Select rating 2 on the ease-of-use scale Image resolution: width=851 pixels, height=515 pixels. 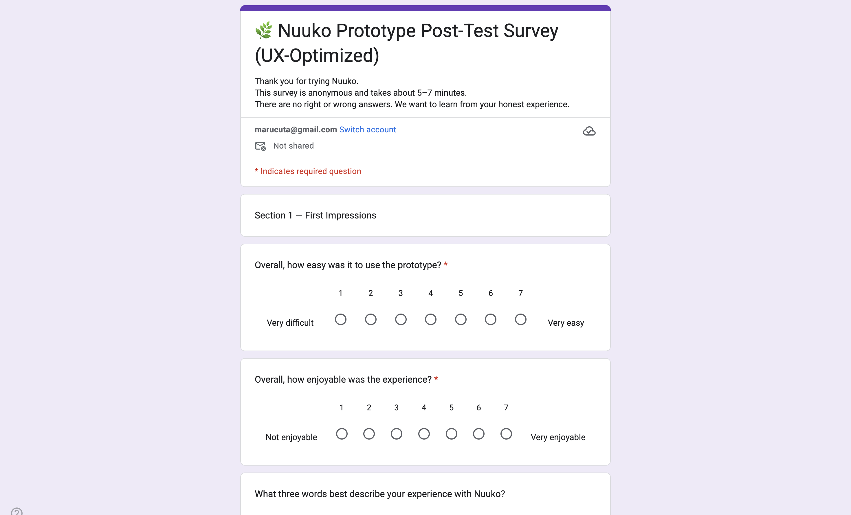(371, 319)
